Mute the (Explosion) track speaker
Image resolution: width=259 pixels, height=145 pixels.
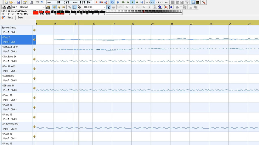[x=34, y=78]
